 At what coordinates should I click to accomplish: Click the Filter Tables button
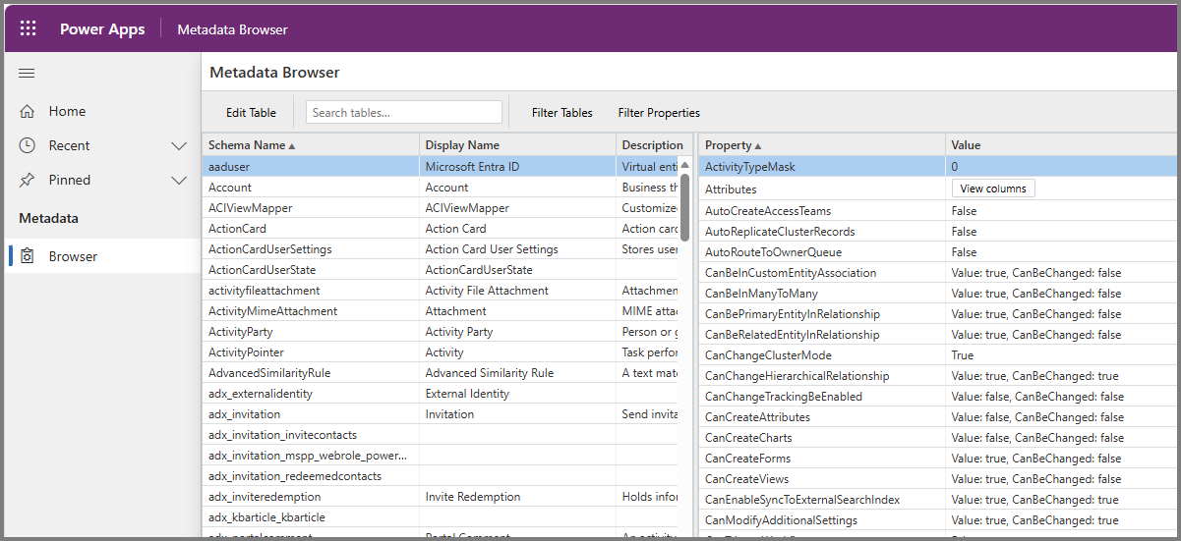coord(562,113)
